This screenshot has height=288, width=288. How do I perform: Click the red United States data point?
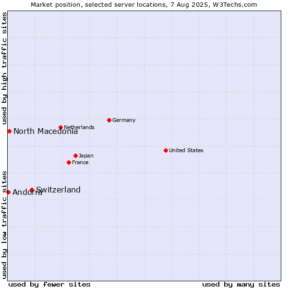[166, 150]
